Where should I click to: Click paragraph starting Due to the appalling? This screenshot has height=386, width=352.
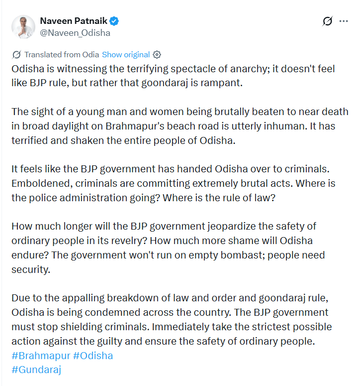pos(172,320)
